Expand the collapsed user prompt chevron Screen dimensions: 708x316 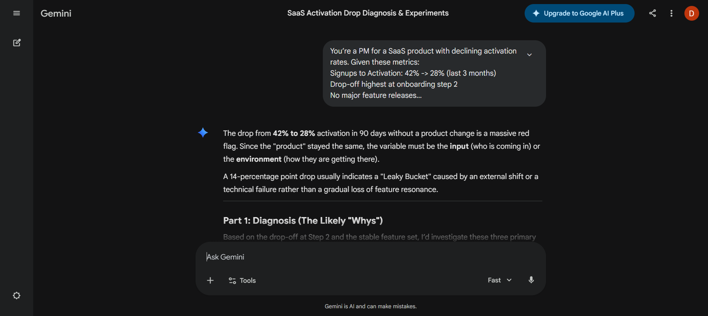coord(529,55)
